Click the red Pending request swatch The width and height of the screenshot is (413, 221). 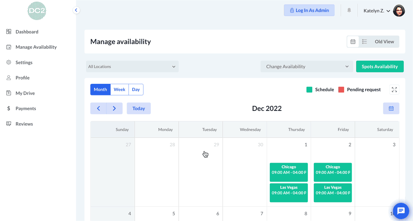(341, 90)
